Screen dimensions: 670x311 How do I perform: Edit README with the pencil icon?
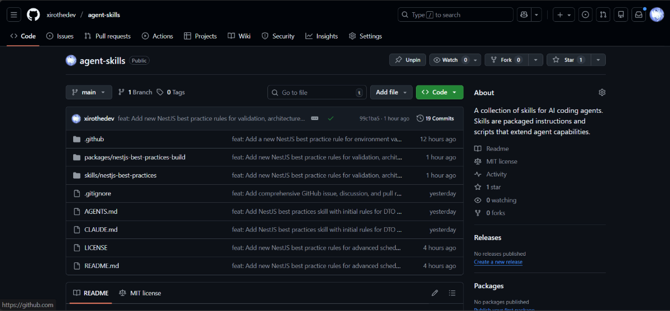click(x=435, y=293)
